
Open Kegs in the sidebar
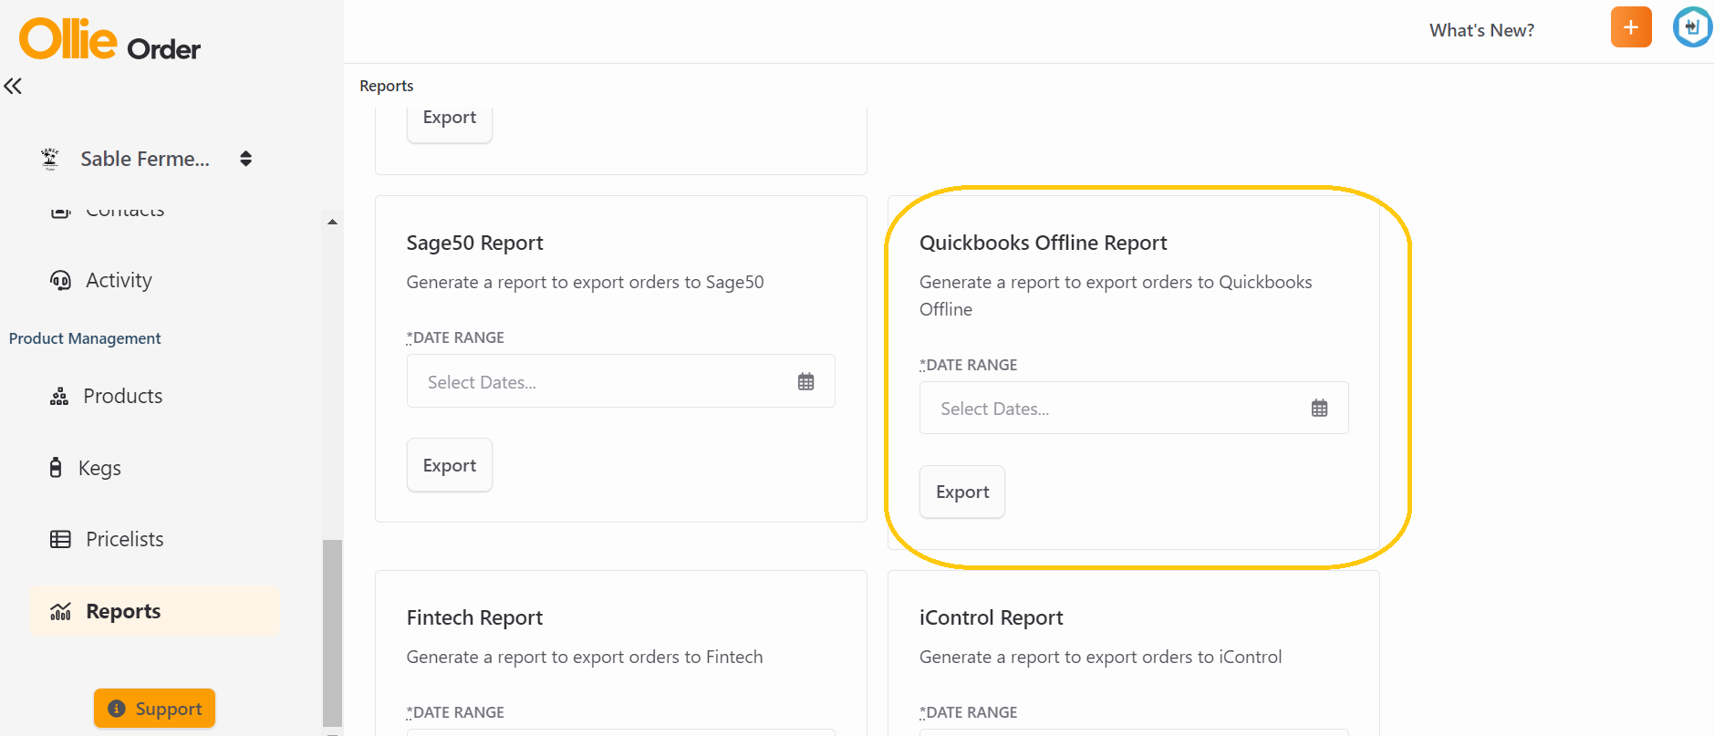99,468
